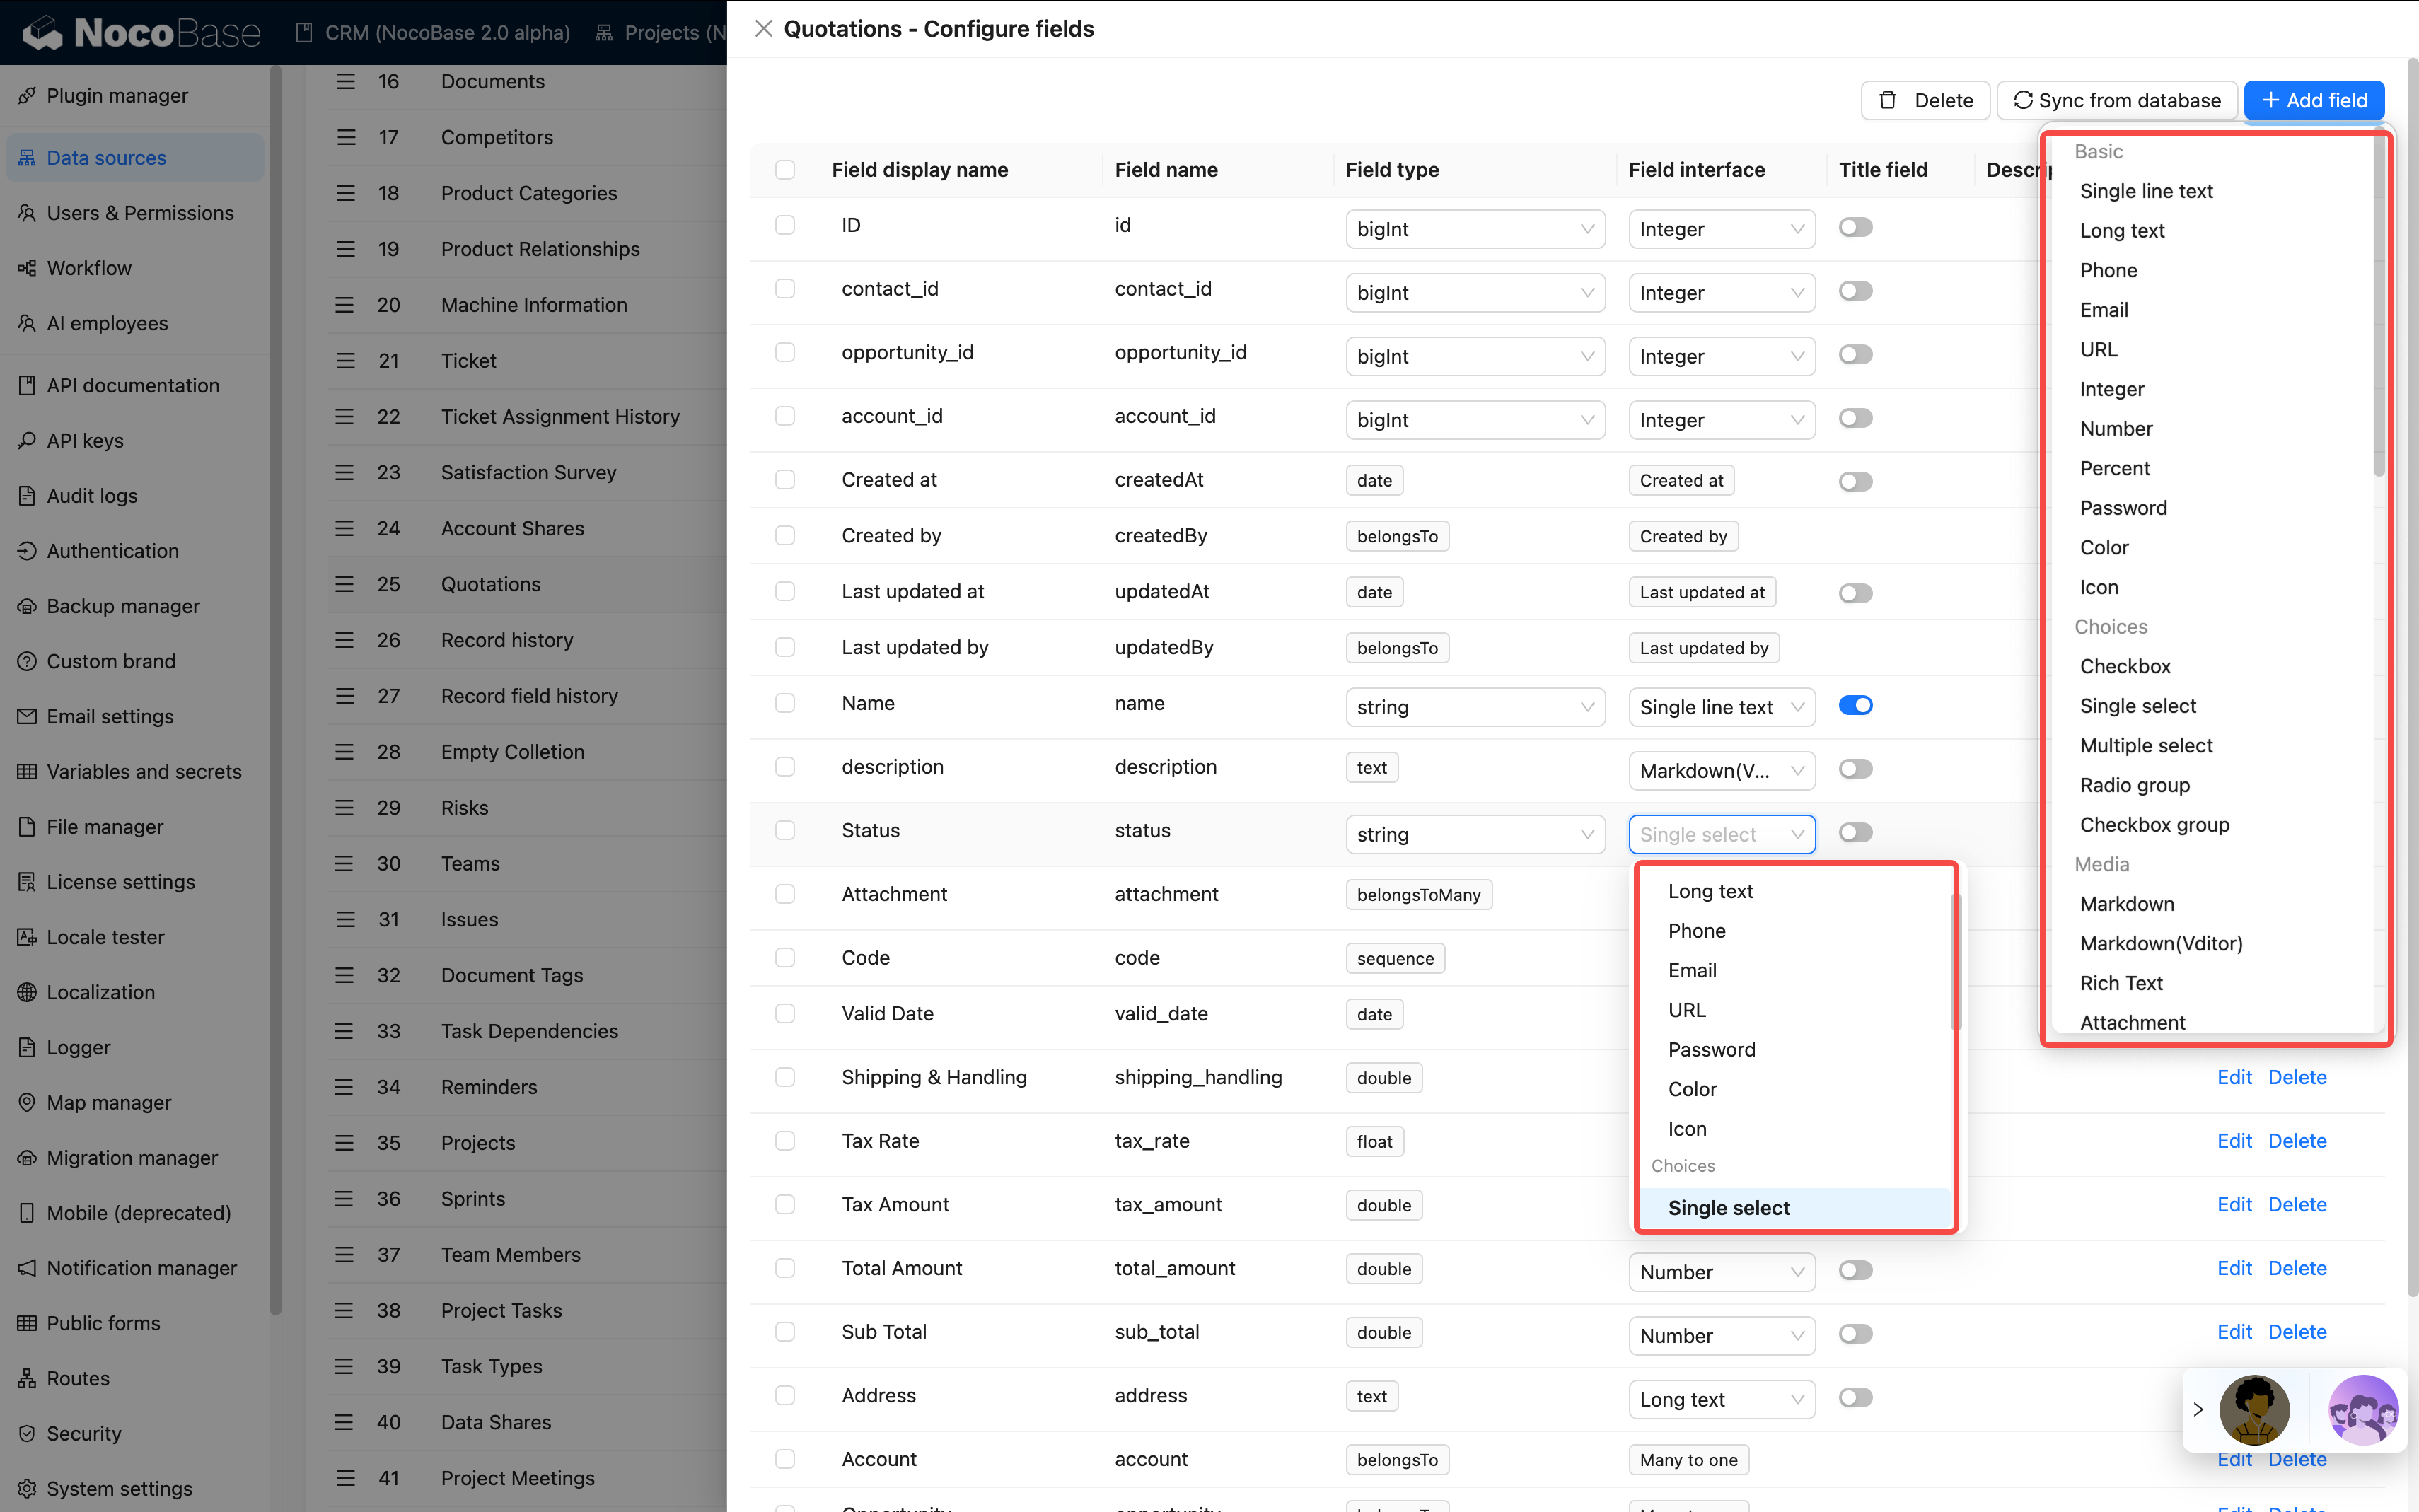
Task: Open the Backup manager
Action: coord(121,606)
